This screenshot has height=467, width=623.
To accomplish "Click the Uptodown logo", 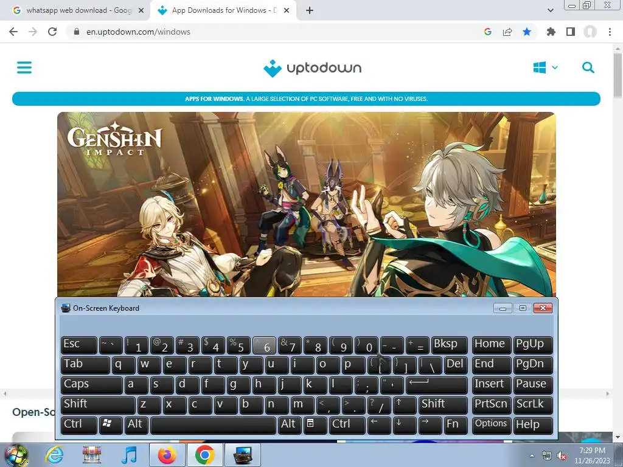I will pos(312,68).
